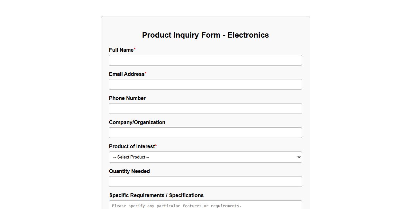Focus the Email Address text box
Viewport: 411px width, 209px height.
pyautogui.click(x=205, y=84)
